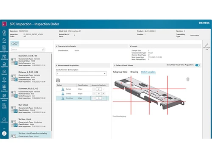This screenshot has height=159, width=212.
Task: Click the characteristic search input field
Action: coord(28,50)
